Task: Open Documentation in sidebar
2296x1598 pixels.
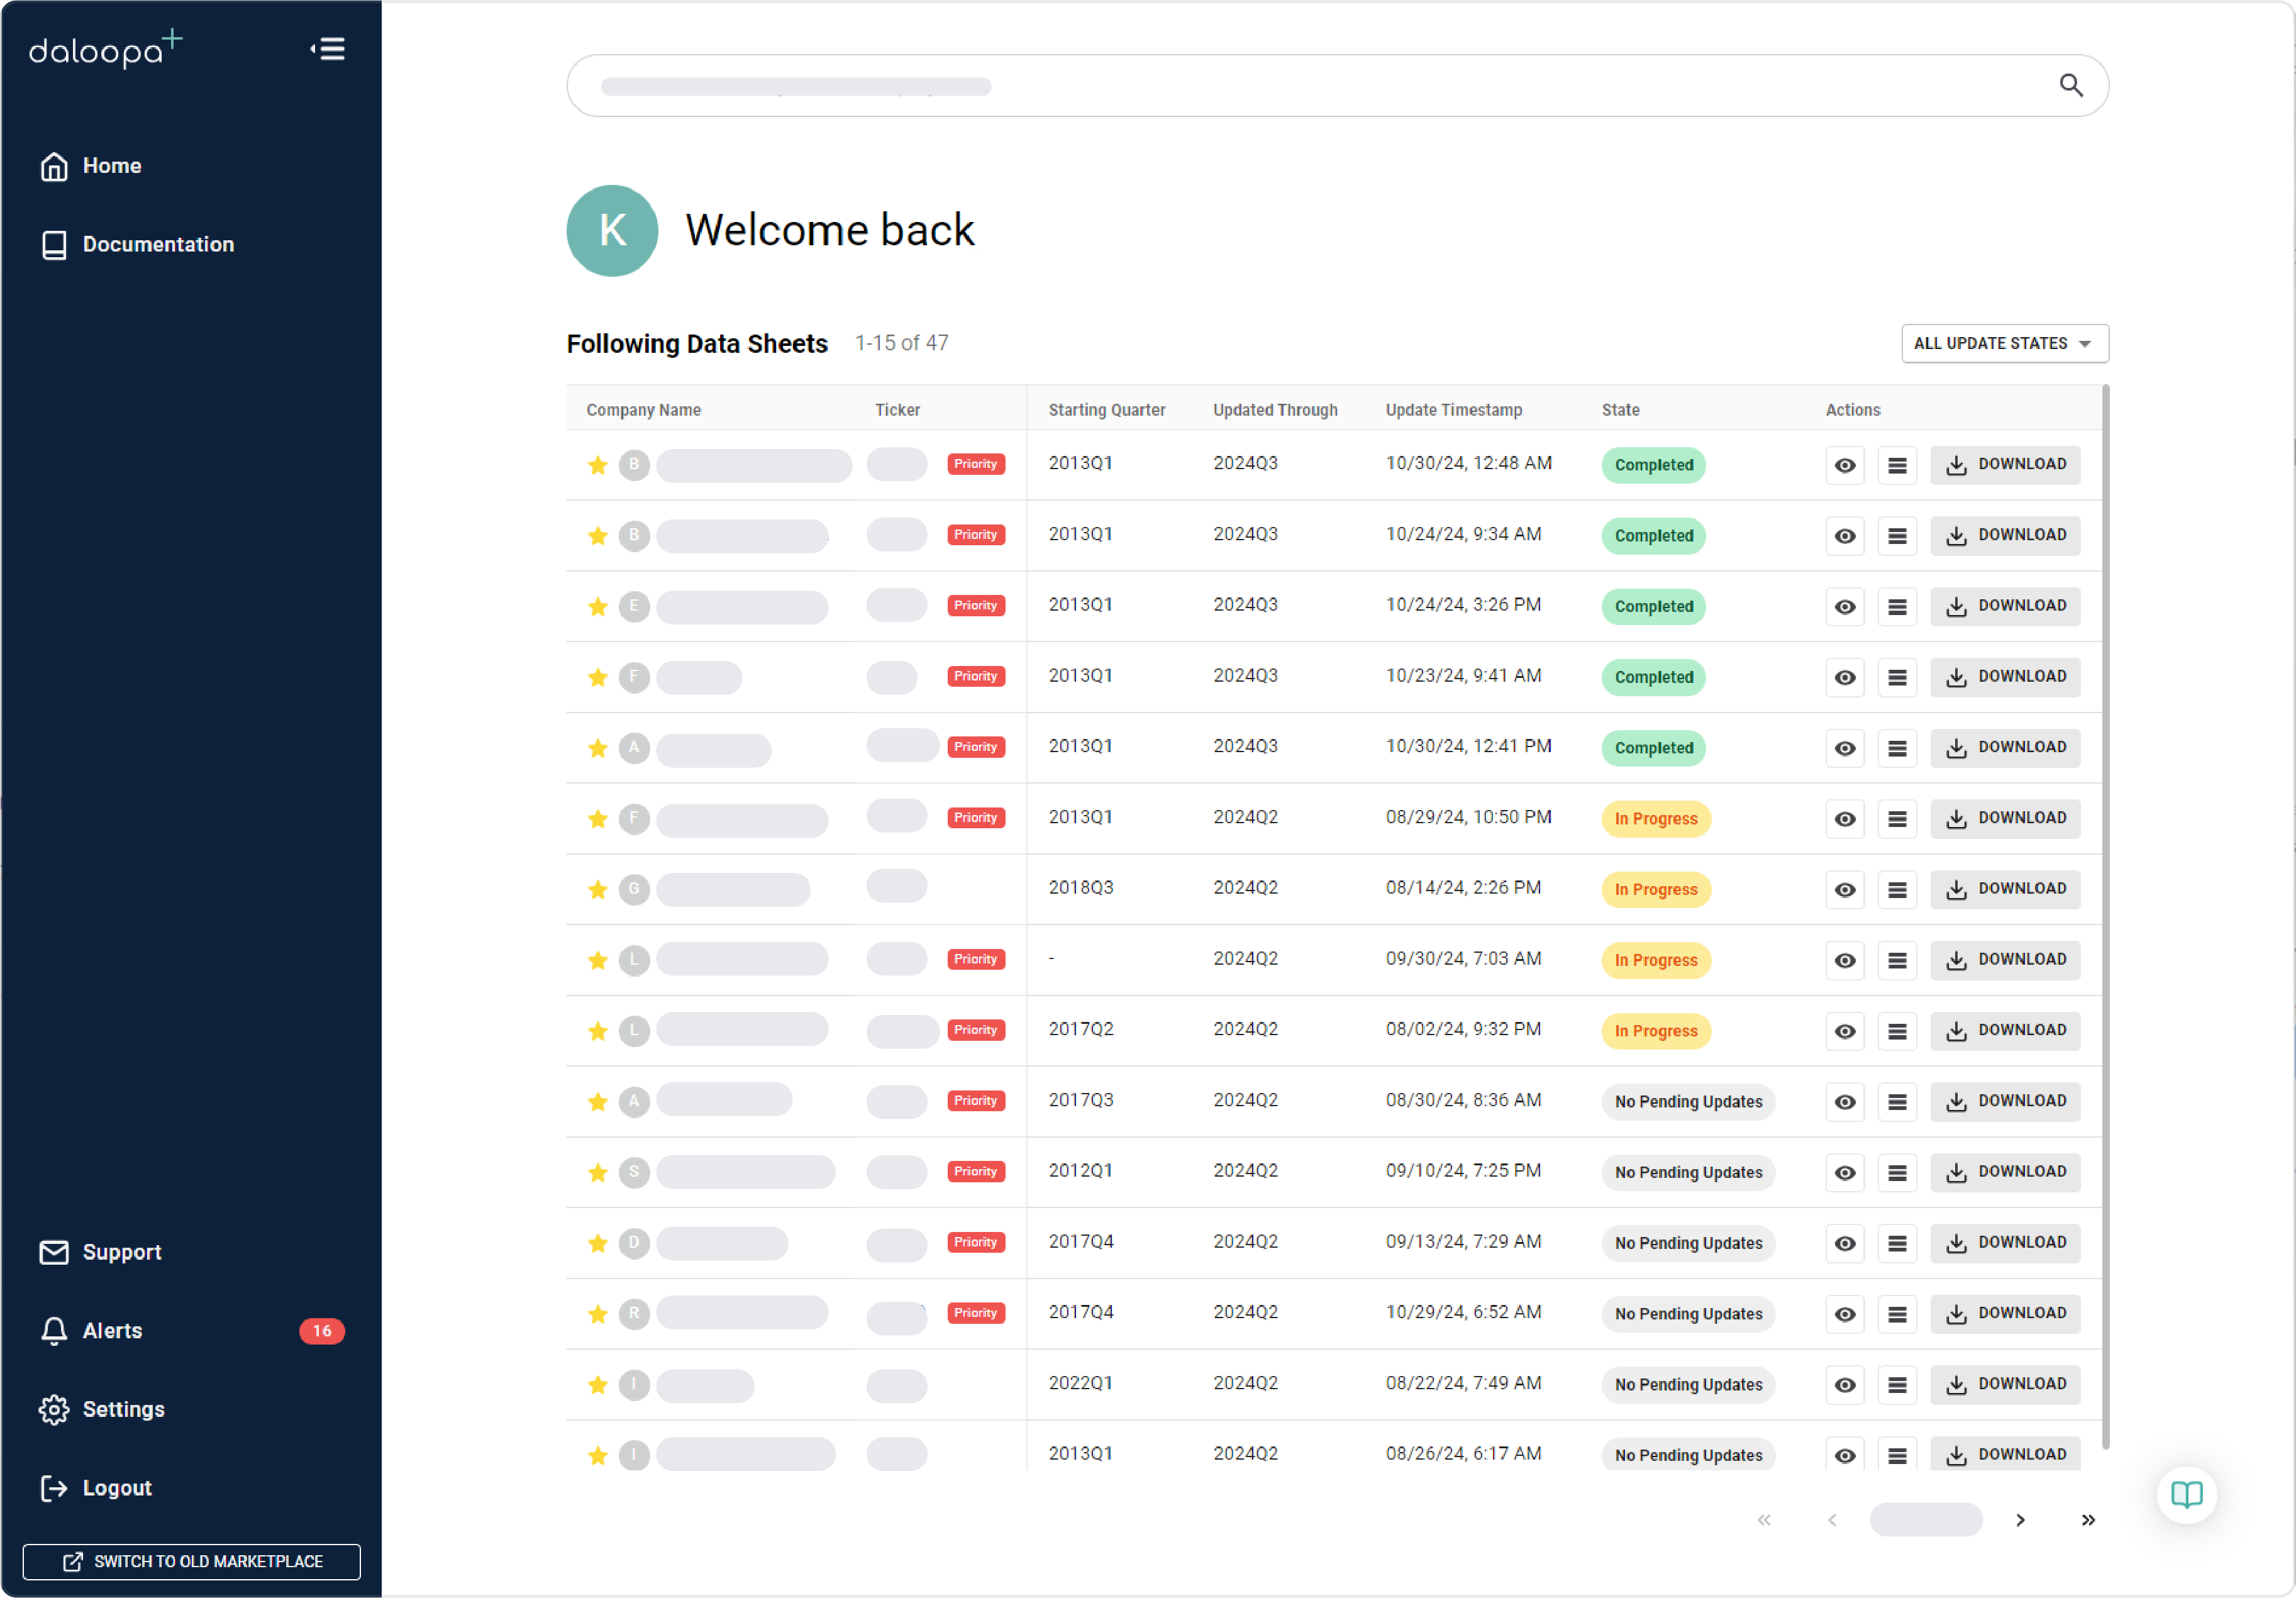Action: (x=158, y=244)
